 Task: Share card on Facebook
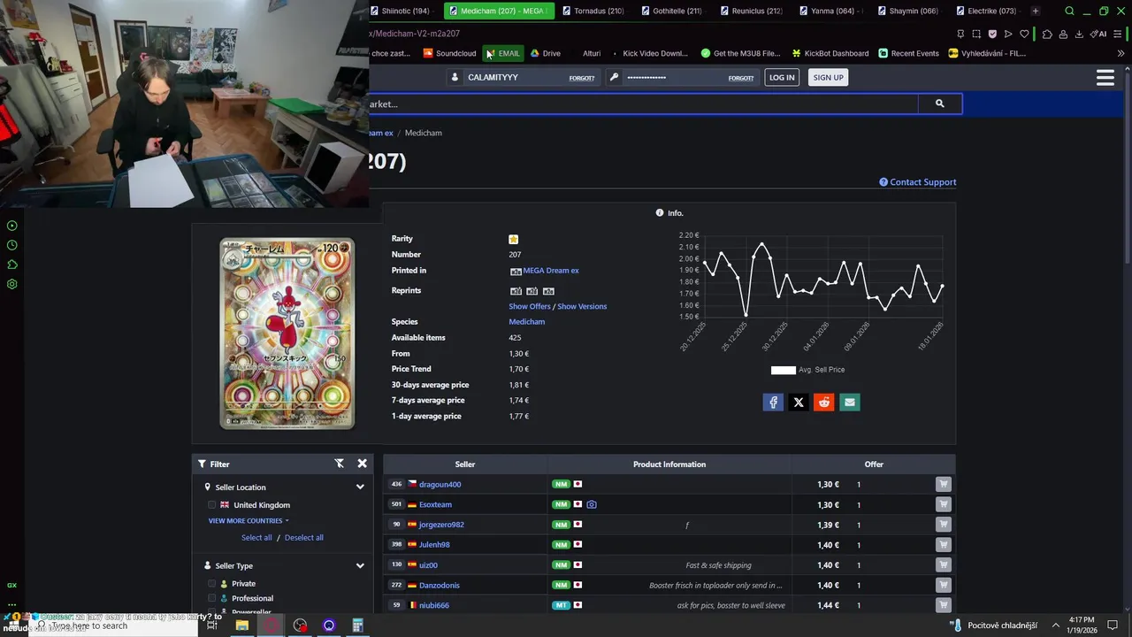point(773,403)
